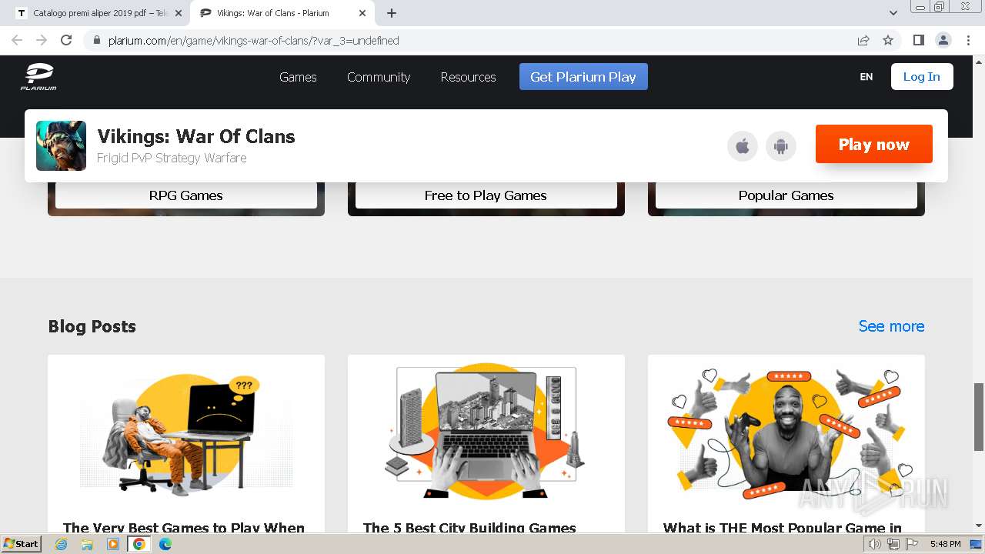Go forward with the browser forward arrow
Image resolution: width=985 pixels, height=554 pixels.
pos(42,40)
